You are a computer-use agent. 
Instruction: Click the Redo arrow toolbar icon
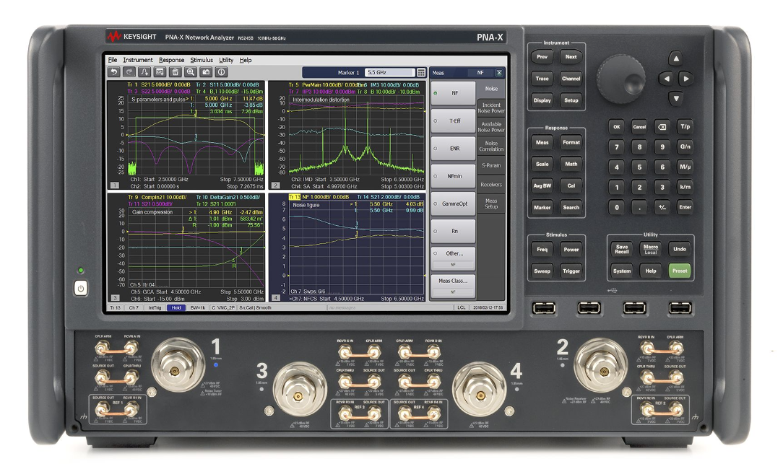pos(129,72)
